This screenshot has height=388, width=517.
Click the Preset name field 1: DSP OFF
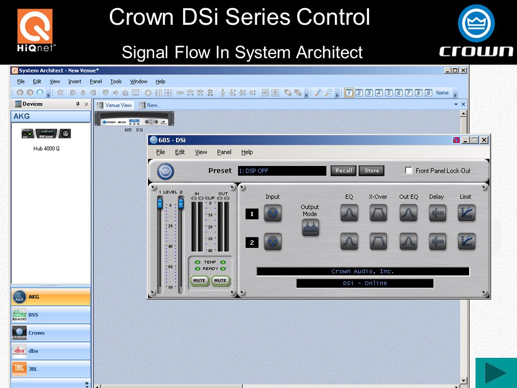click(282, 171)
